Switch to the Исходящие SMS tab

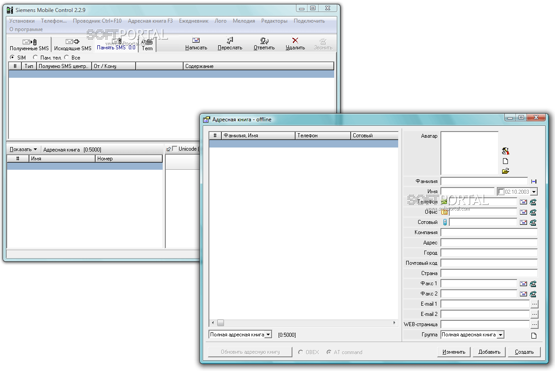[73, 44]
